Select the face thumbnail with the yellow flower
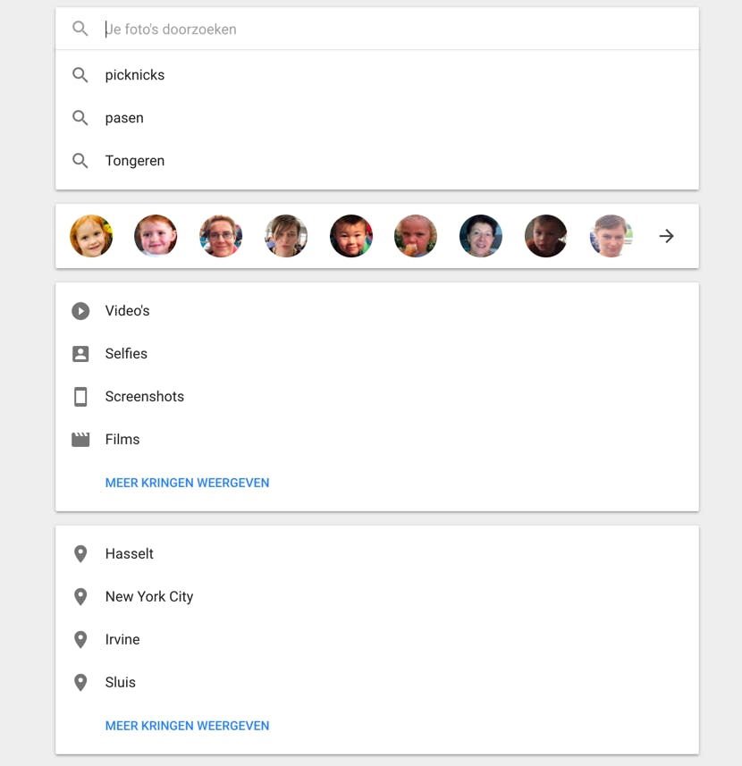 click(x=91, y=236)
